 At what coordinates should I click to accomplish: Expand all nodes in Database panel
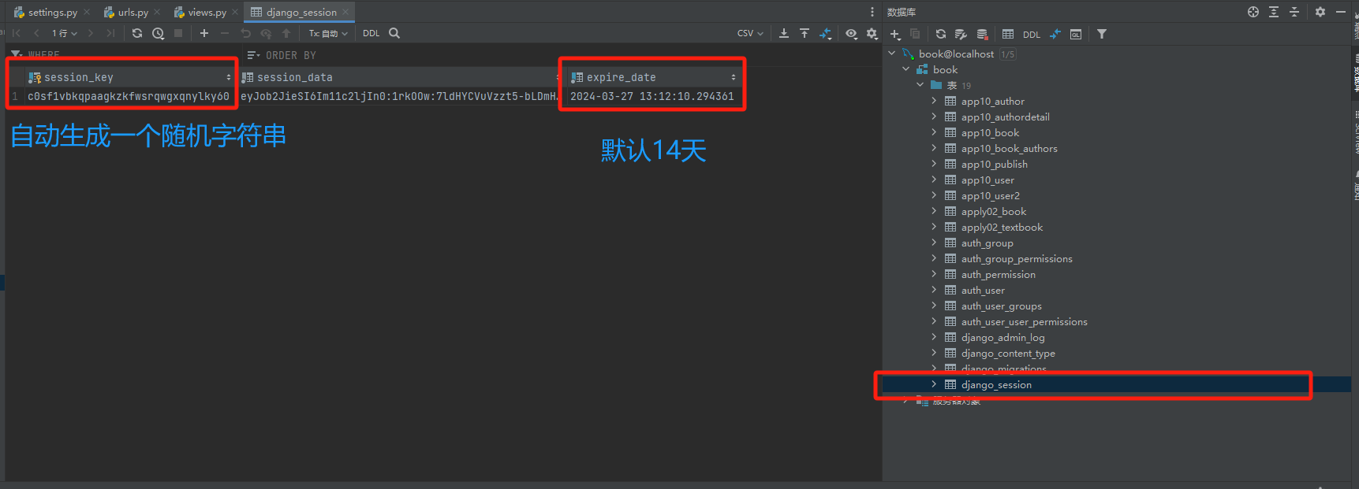(1274, 12)
